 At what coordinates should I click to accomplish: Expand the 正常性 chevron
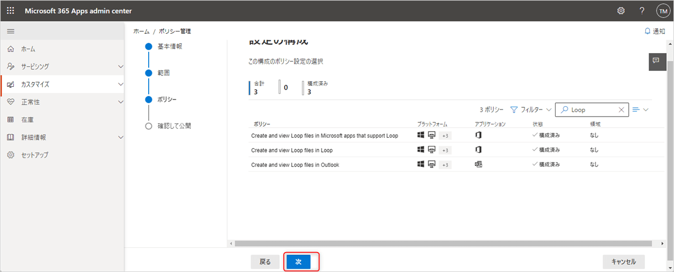click(121, 102)
